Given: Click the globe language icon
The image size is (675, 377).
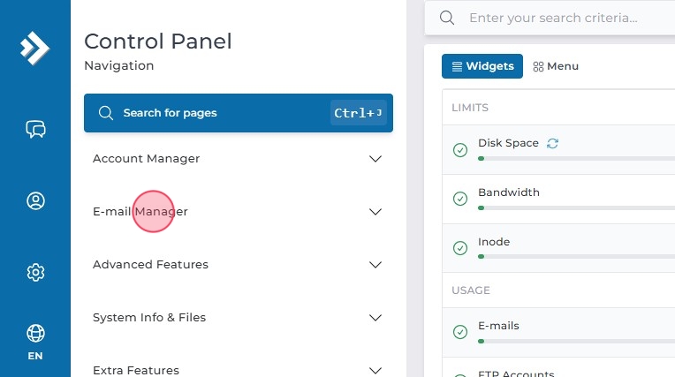Looking at the screenshot, I should pyautogui.click(x=35, y=334).
